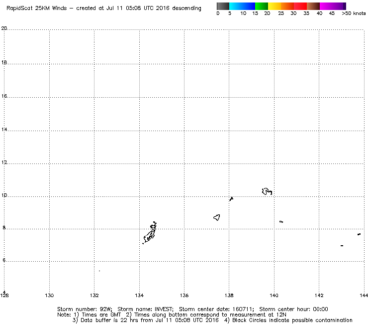Click the "Jul 11 05:08 UTC 2016 descending" title text

[x=154, y=8]
